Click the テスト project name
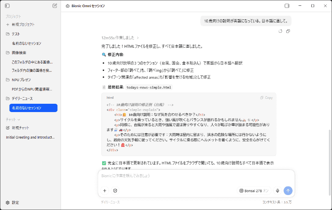This screenshot has height=210, width=332. click(x=16, y=34)
